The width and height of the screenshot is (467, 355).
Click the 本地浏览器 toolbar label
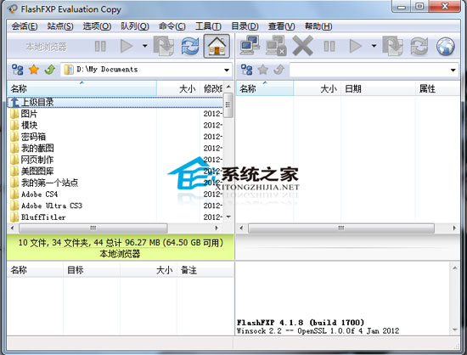47,47
